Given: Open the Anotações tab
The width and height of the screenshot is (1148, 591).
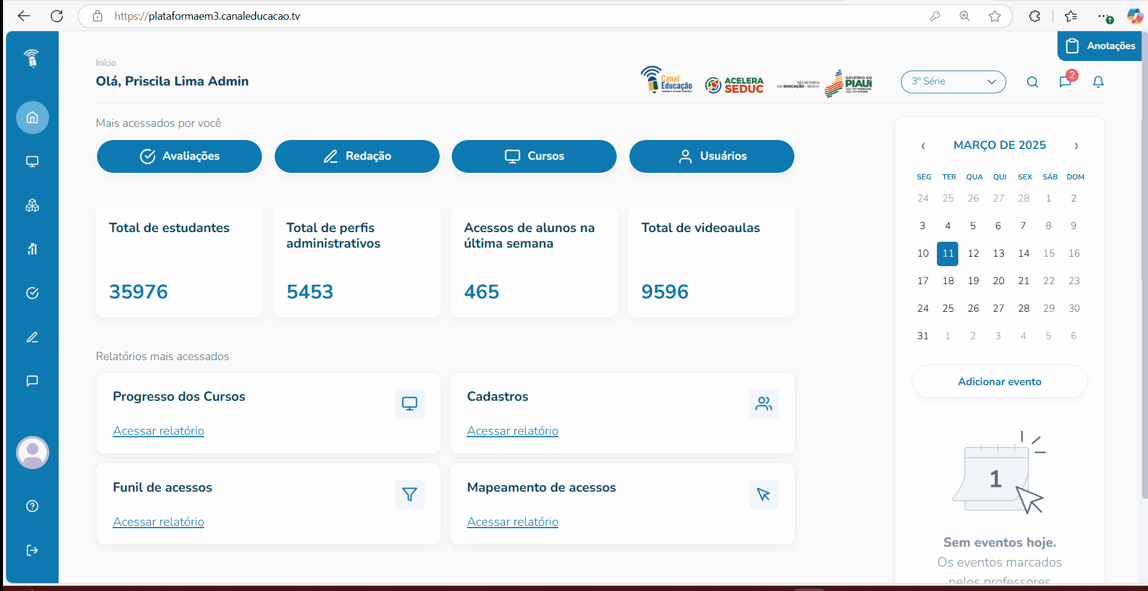Looking at the screenshot, I should (1101, 46).
